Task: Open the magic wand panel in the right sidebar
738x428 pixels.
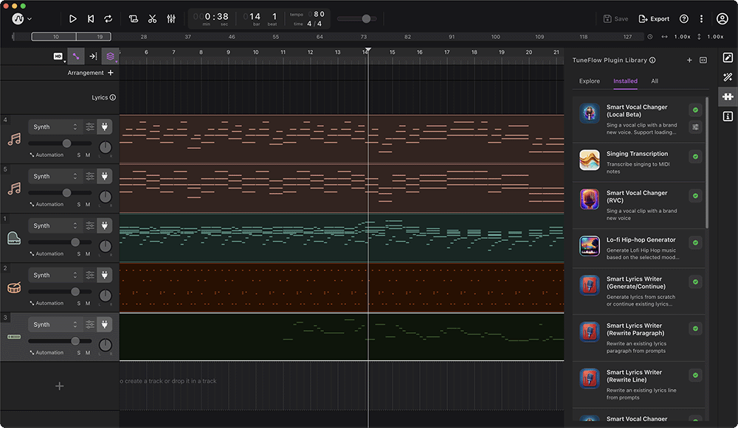Action: 728,77
